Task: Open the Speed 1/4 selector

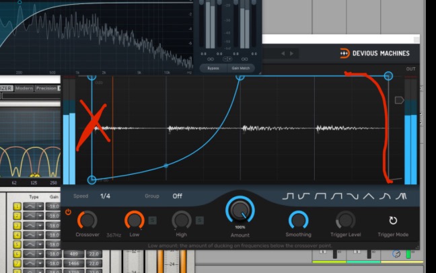Action: click(x=105, y=196)
